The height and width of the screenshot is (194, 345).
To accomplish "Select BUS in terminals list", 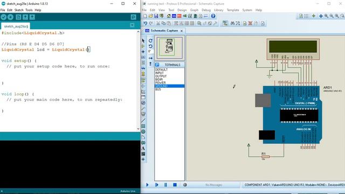I will click(x=169, y=89).
